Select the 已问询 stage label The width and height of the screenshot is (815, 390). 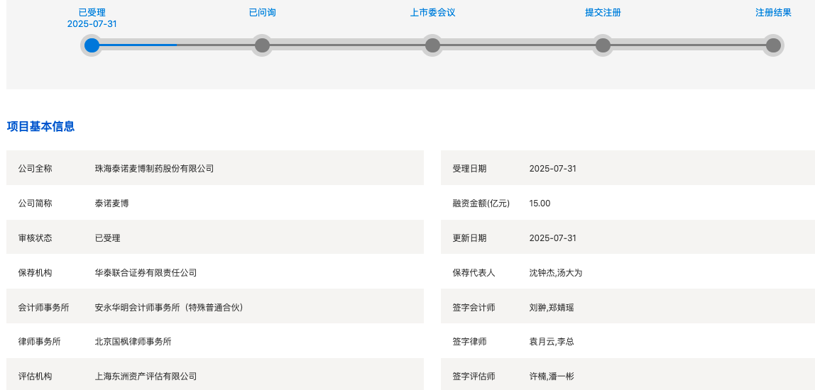click(262, 13)
